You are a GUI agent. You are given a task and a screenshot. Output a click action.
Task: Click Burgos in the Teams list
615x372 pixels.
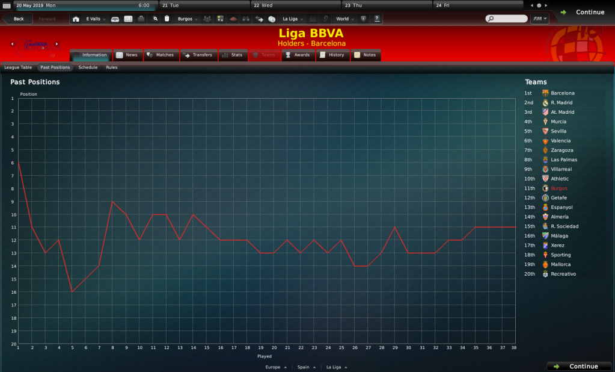(559, 188)
